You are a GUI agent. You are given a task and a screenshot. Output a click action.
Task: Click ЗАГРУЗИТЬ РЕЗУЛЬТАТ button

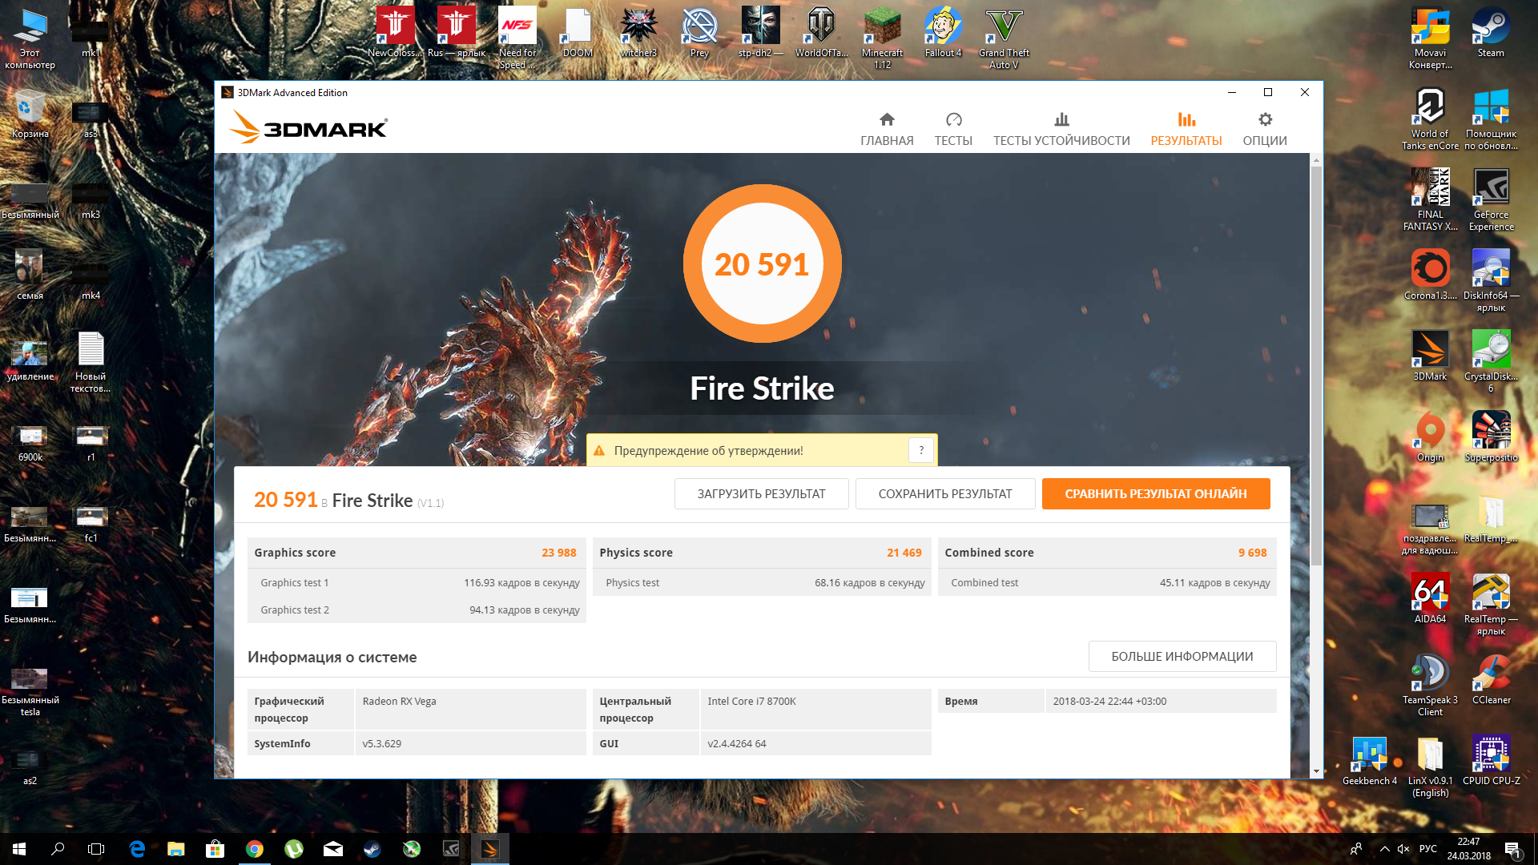[x=761, y=493]
